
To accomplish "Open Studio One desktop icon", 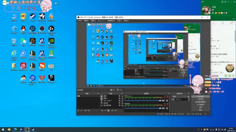I will click(42, 18).
